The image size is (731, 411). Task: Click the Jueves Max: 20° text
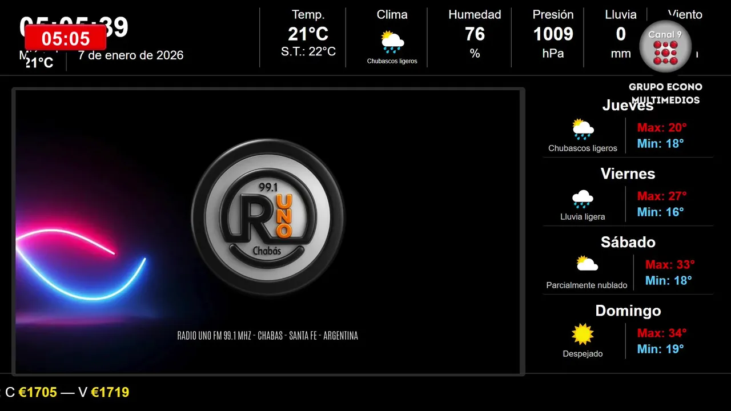tap(662, 128)
